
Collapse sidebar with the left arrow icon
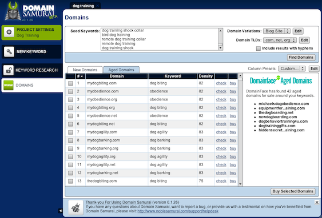pyautogui.click(x=61, y=211)
